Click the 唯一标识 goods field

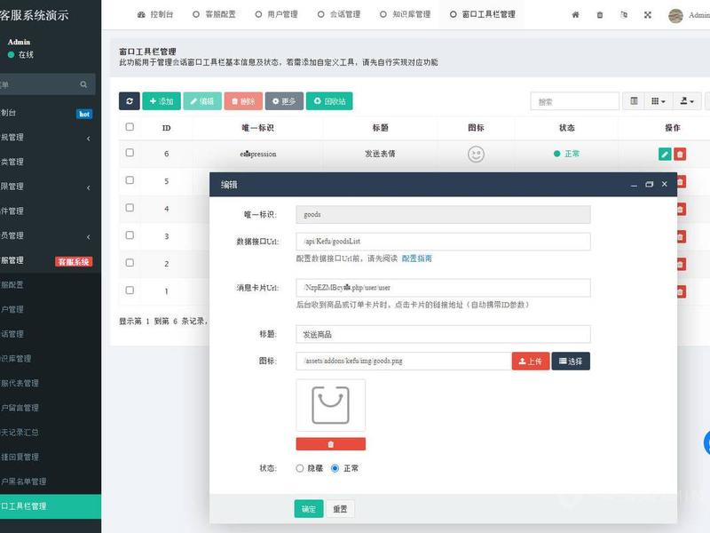coord(443,214)
